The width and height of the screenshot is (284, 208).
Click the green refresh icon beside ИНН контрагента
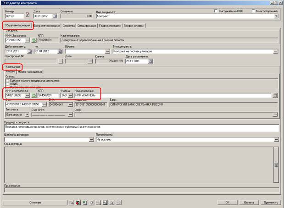(x=33, y=95)
